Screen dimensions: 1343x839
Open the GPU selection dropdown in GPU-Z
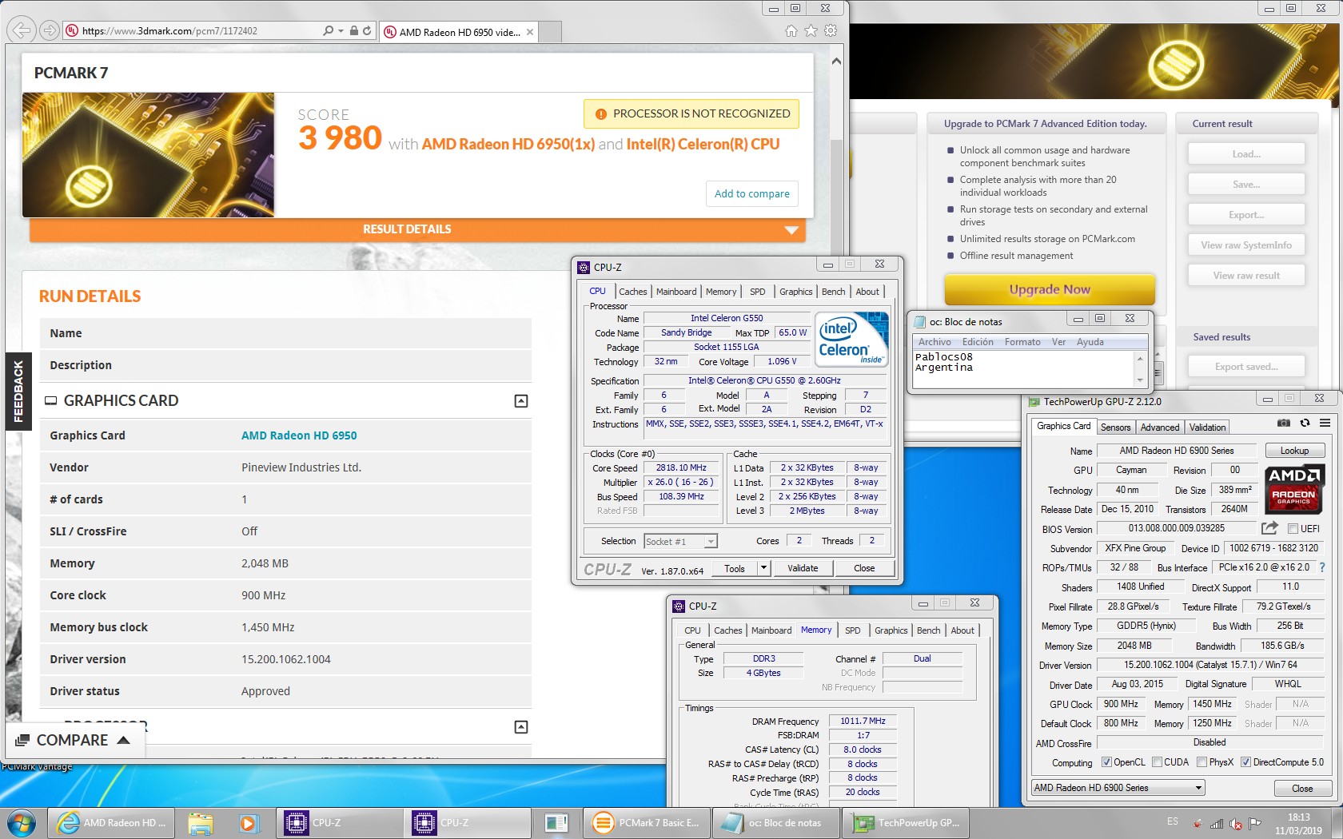point(1118,788)
